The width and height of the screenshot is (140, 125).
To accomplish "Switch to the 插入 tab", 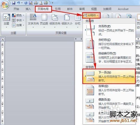I will click(28, 9).
